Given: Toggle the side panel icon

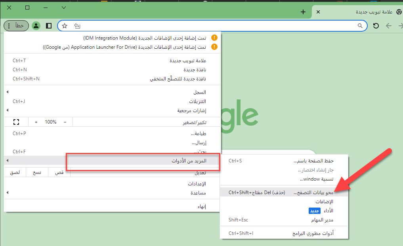Looking at the screenshot, I should tap(49, 26).
